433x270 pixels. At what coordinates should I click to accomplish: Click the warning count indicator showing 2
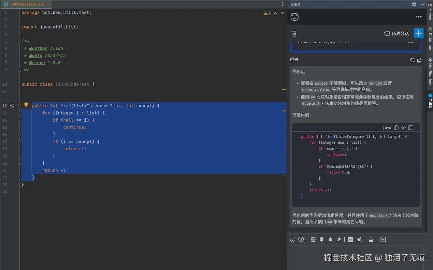267,13
